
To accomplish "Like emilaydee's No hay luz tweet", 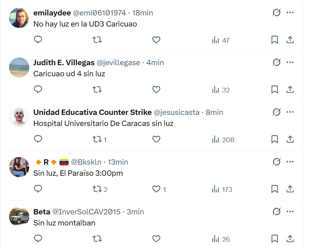I will coord(156,40).
